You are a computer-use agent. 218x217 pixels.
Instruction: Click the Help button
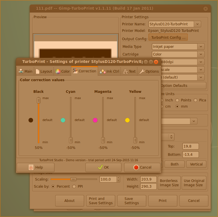pyautogui.click(x=36, y=167)
